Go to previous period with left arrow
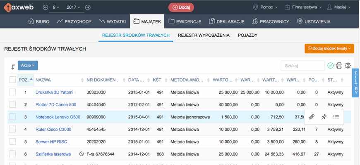The image size is (360, 165). (46, 7)
